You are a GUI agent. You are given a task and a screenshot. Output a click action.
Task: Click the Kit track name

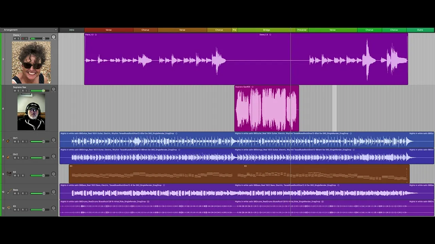[x=15, y=206]
